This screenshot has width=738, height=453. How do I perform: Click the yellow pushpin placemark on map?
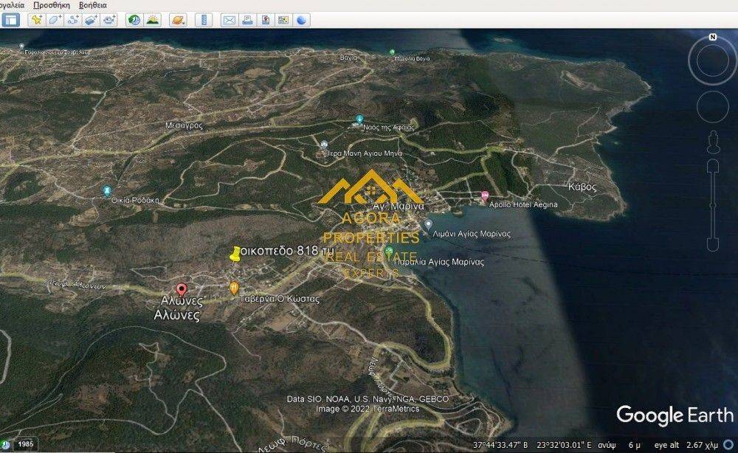point(235,255)
